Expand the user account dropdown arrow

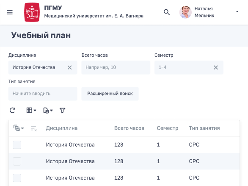[237, 12]
